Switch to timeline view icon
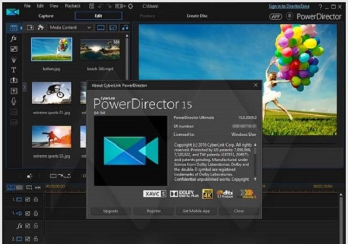Viewport: 348px width, 244px height. [x=11, y=188]
